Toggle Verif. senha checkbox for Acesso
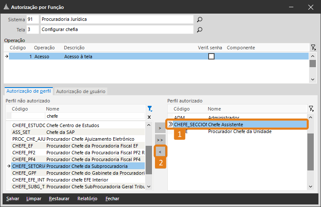321x207 pixels. click(211, 57)
